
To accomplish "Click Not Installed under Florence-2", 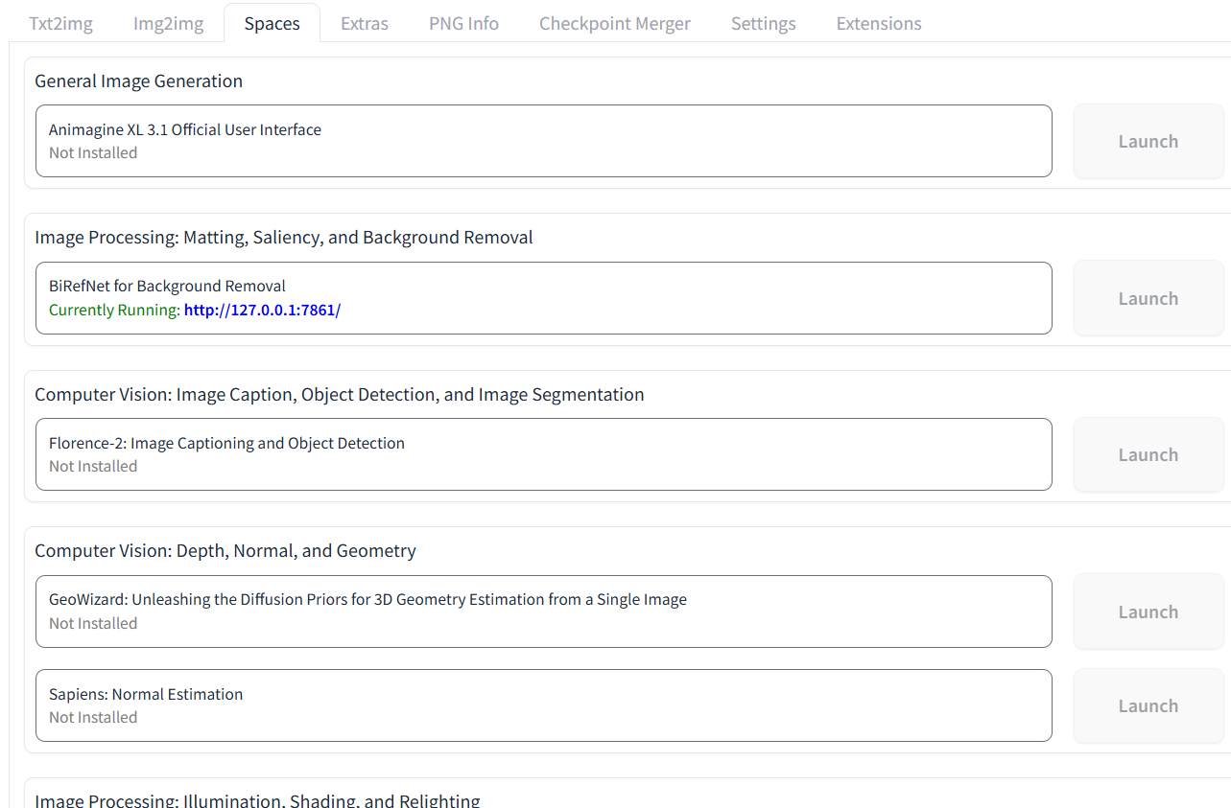I will [93, 467].
